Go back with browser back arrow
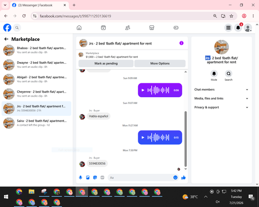Viewport: 259px width, 207px height. pos(6,16)
